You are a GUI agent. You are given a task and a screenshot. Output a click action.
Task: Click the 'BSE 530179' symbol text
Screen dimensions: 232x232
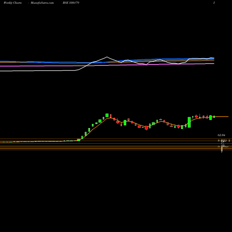(71, 3)
